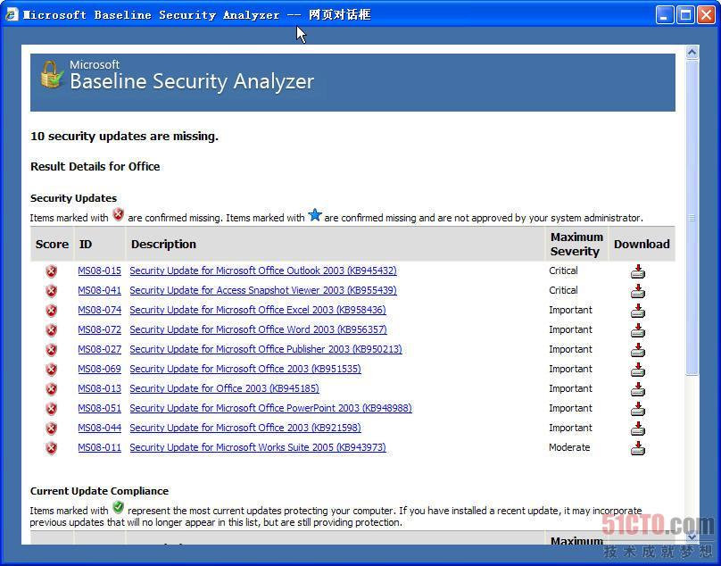Click red shield score icon for MS08-074
This screenshot has height=566, width=721.
(x=52, y=311)
